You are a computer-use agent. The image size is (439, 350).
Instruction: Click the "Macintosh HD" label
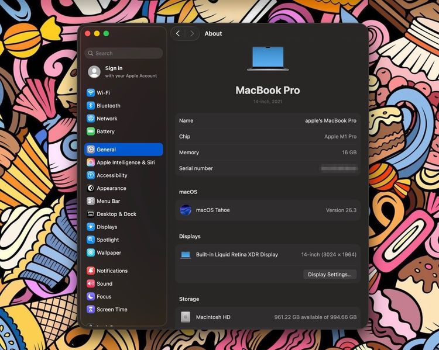pos(213,317)
